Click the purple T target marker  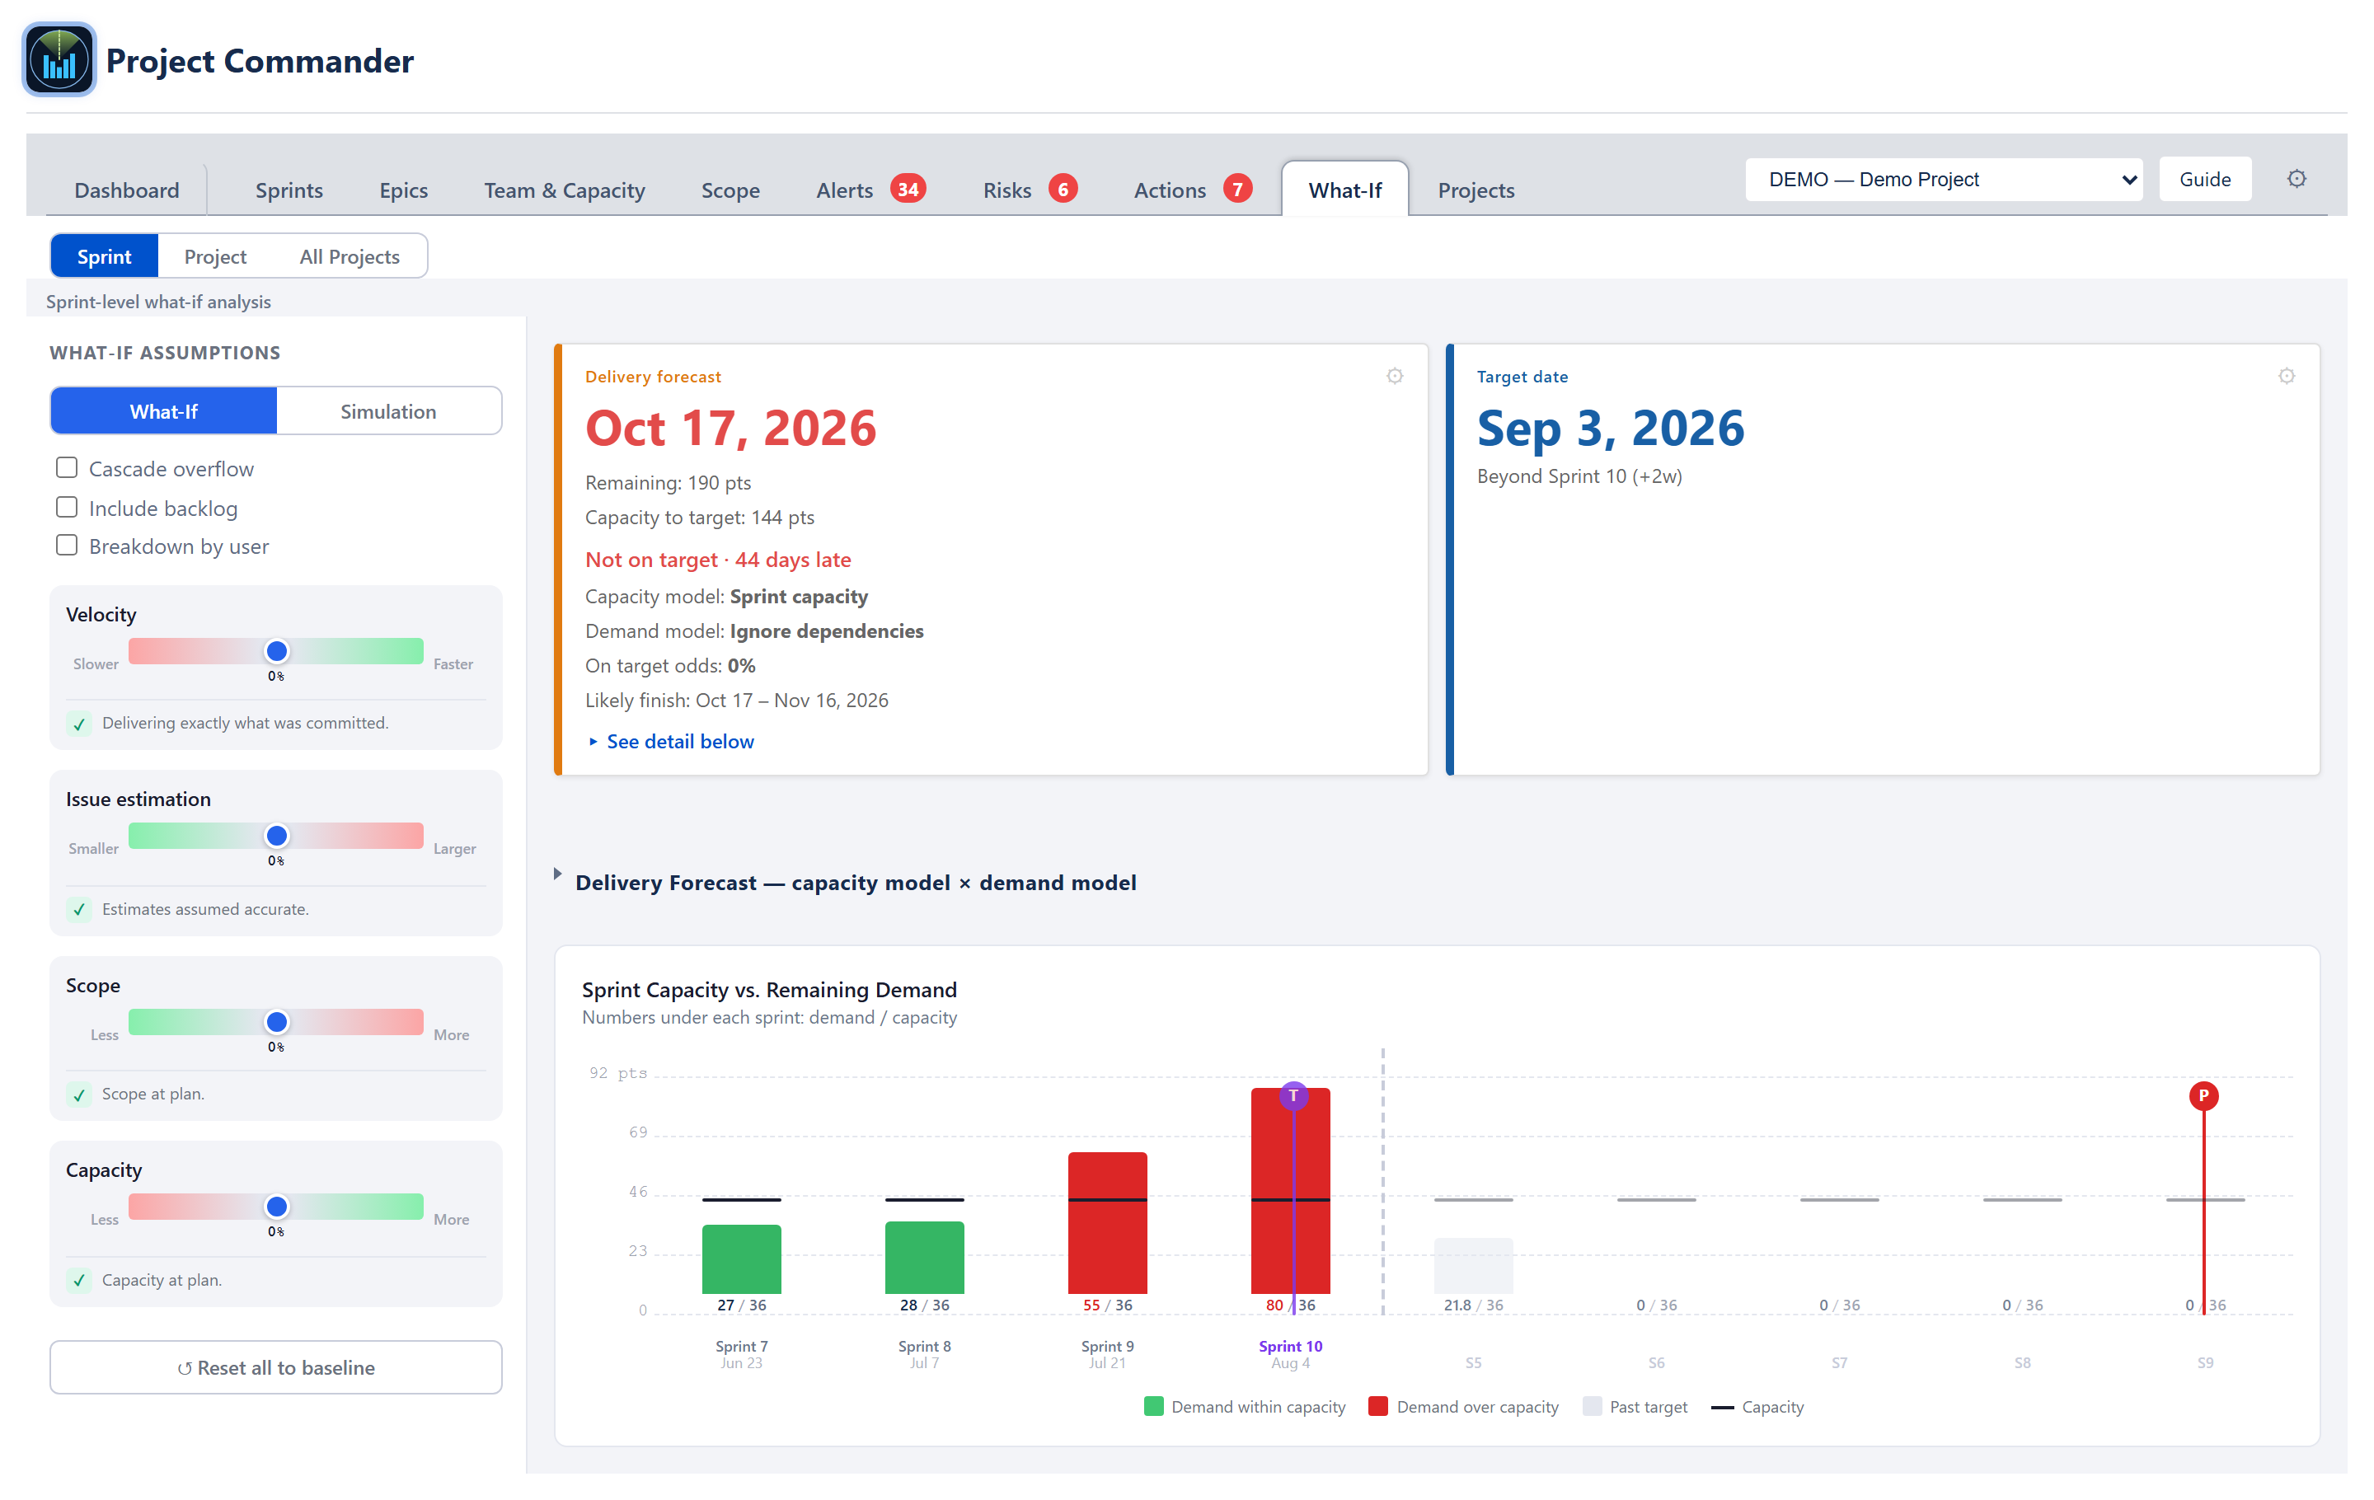tap(1293, 1096)
